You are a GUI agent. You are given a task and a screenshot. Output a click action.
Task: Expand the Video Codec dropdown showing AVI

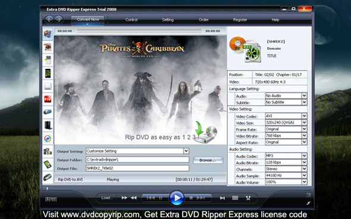304,116
